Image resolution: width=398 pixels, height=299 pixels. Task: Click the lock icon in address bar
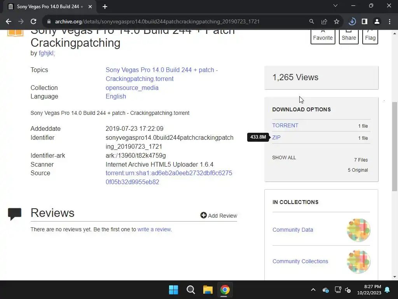[49, 22]
